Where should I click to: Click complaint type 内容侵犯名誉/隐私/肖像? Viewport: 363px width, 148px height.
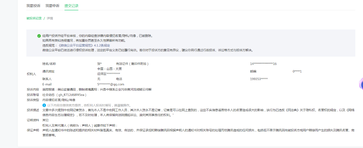(x=59, y=100)
